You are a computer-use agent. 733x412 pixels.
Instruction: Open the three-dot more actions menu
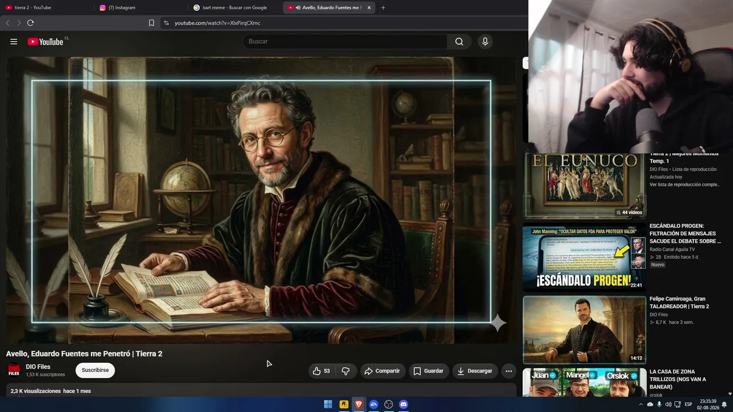509,371
